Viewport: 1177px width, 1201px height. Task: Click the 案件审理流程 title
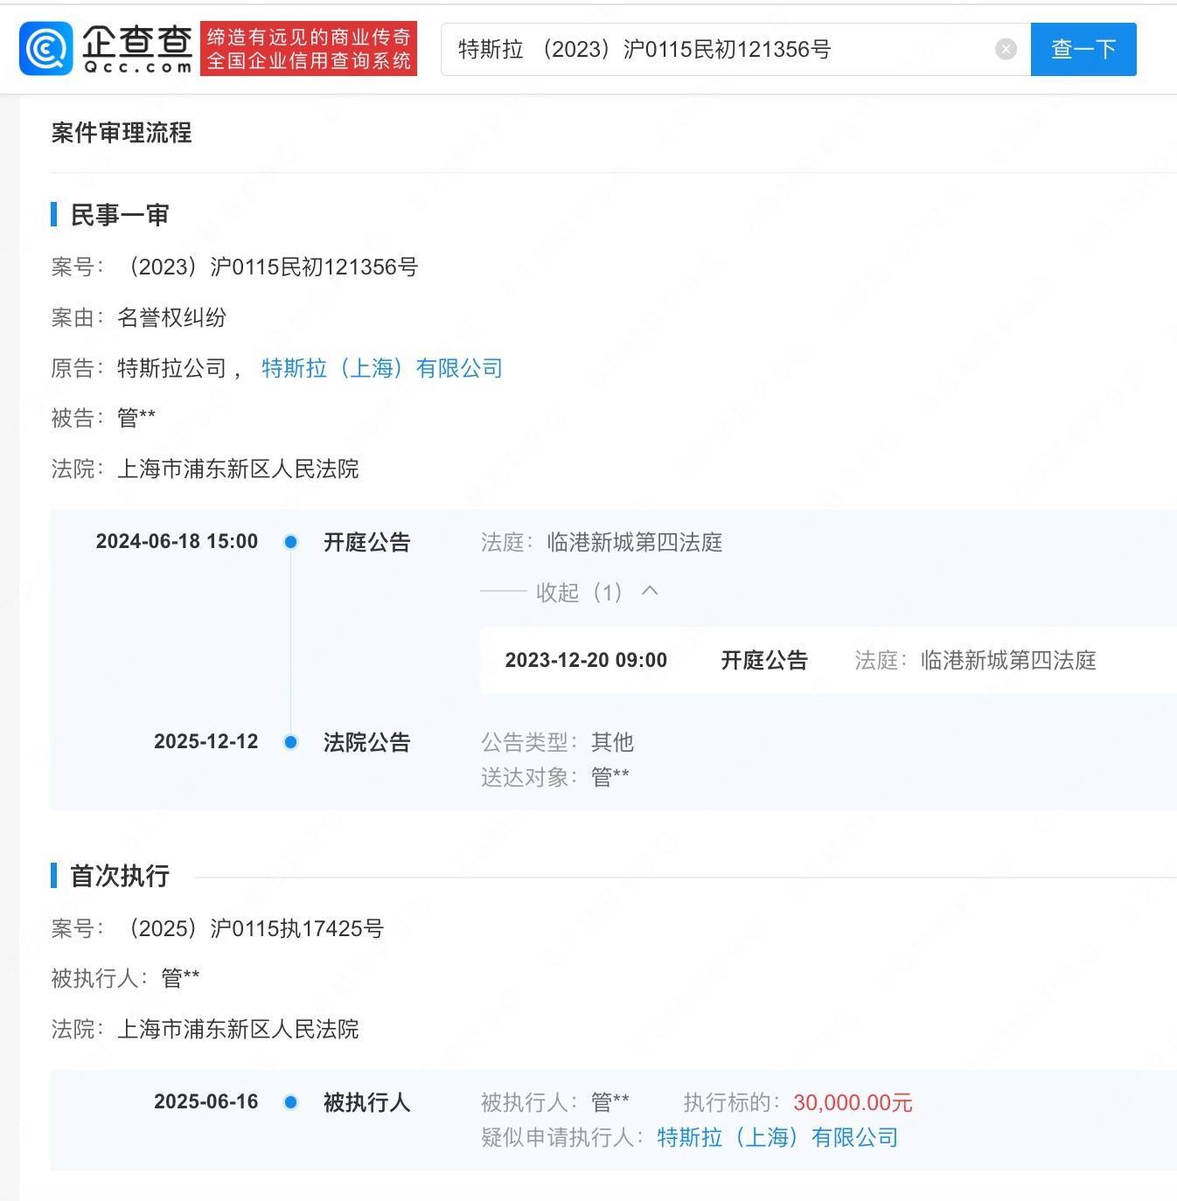pyautogui.click(x=122, y=133)
